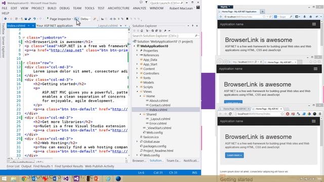This screenshot has height=182, width=324.
Task: Click the Solution Explorer search magnifier icon
Action: point(196,36)
